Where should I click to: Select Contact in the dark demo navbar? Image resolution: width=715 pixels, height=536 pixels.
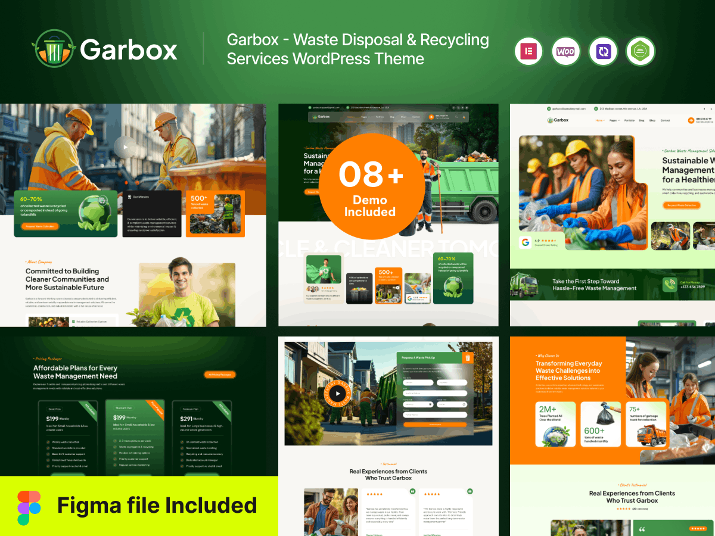coord(416,117)
